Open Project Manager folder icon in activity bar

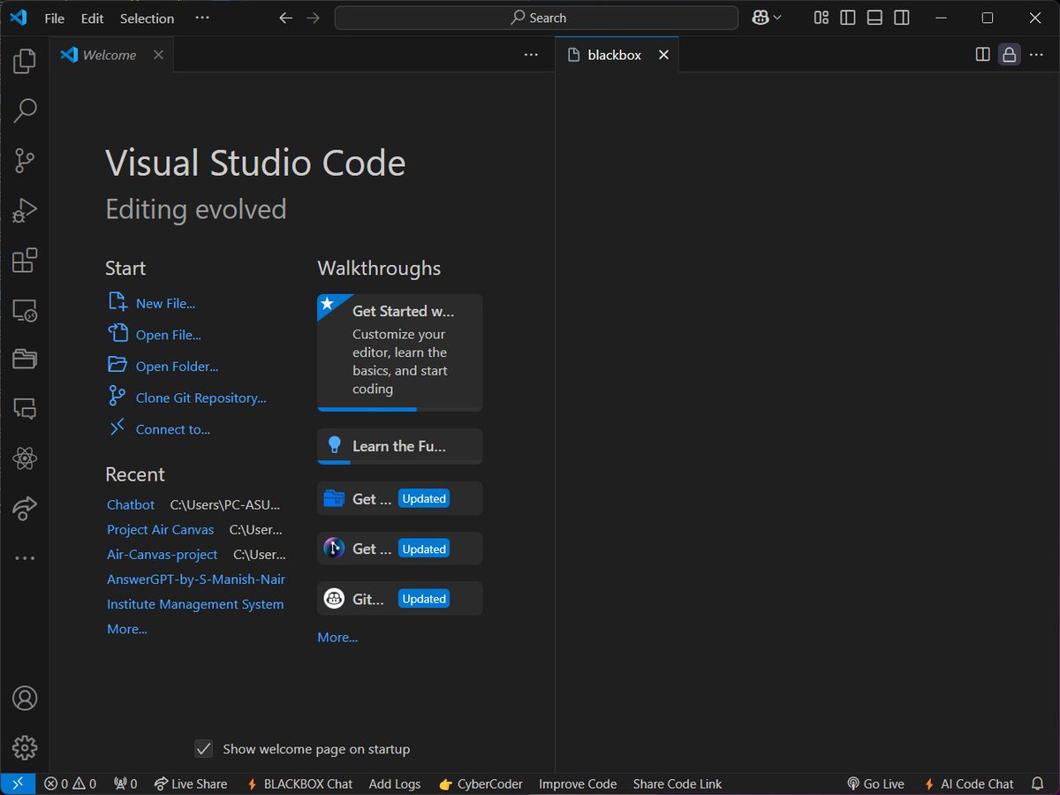pos(25,359)
